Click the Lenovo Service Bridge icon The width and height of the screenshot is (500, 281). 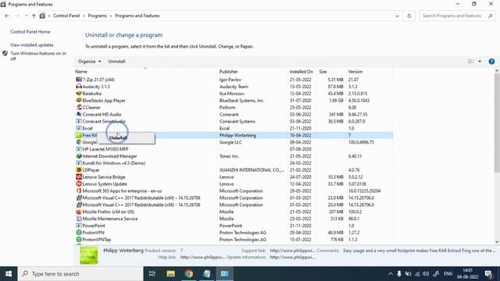click(x=79, y=177)
